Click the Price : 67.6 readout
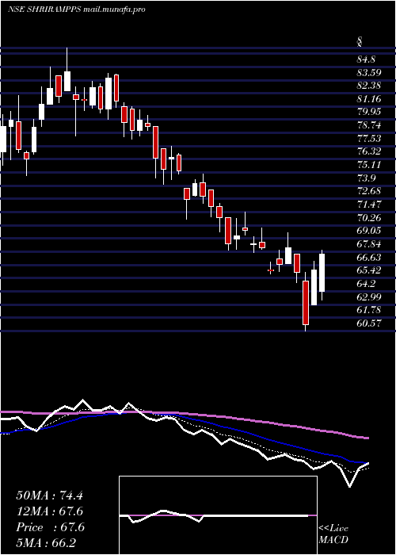The width and height of the screenshot is (396, 555). point(50,527)
